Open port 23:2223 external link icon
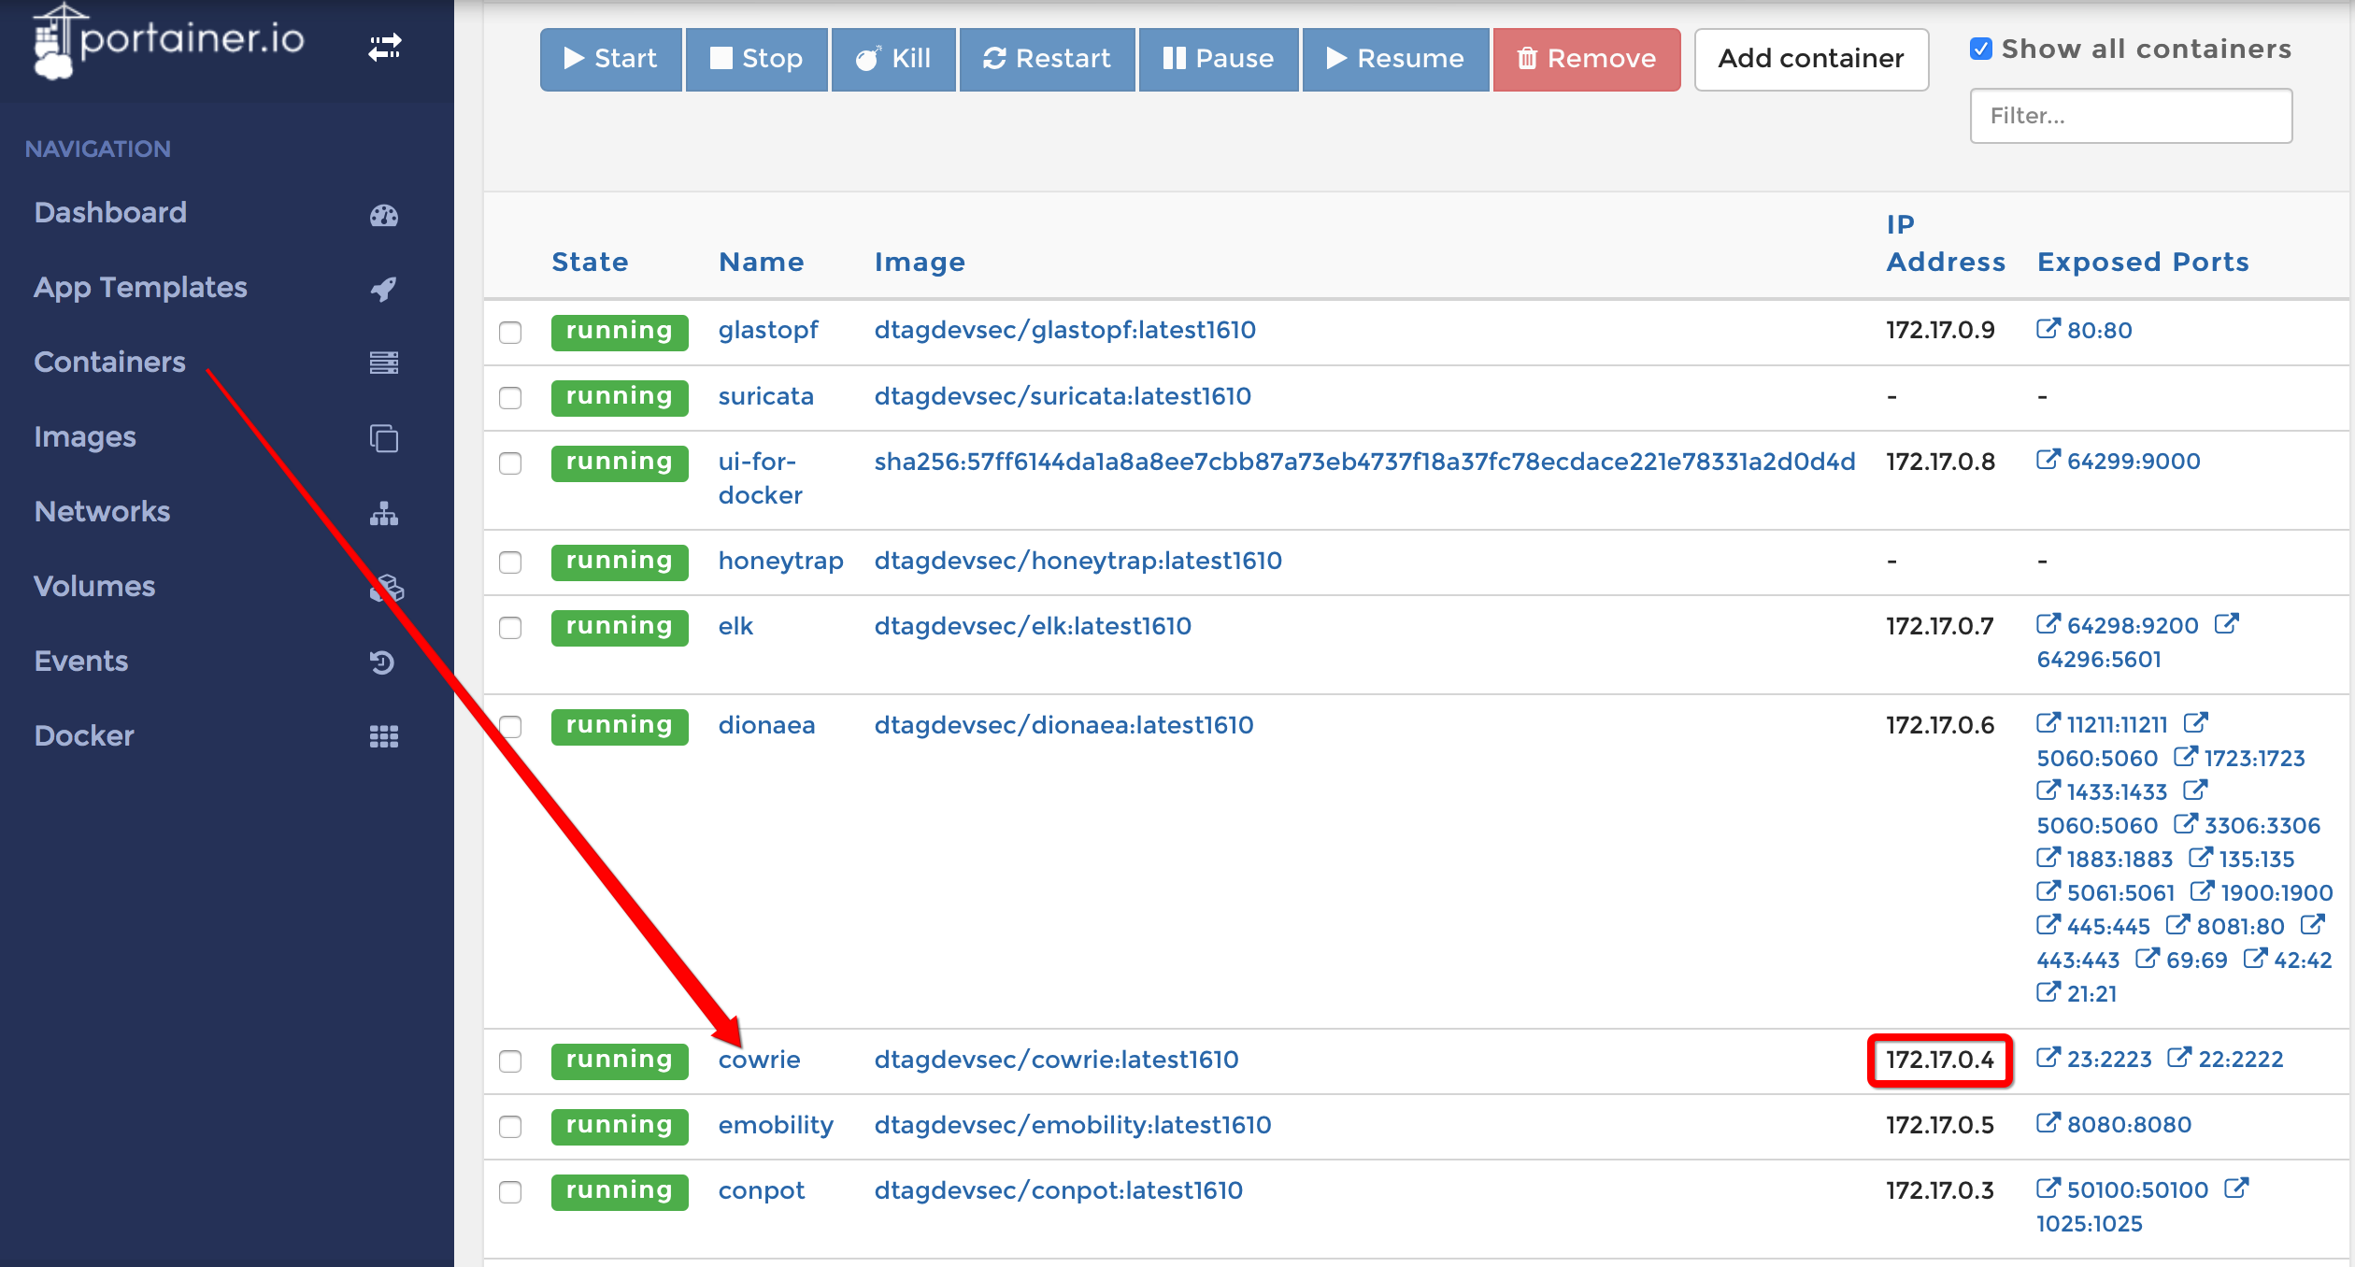2355x1267 pixels. [x=2048, y=1058]
